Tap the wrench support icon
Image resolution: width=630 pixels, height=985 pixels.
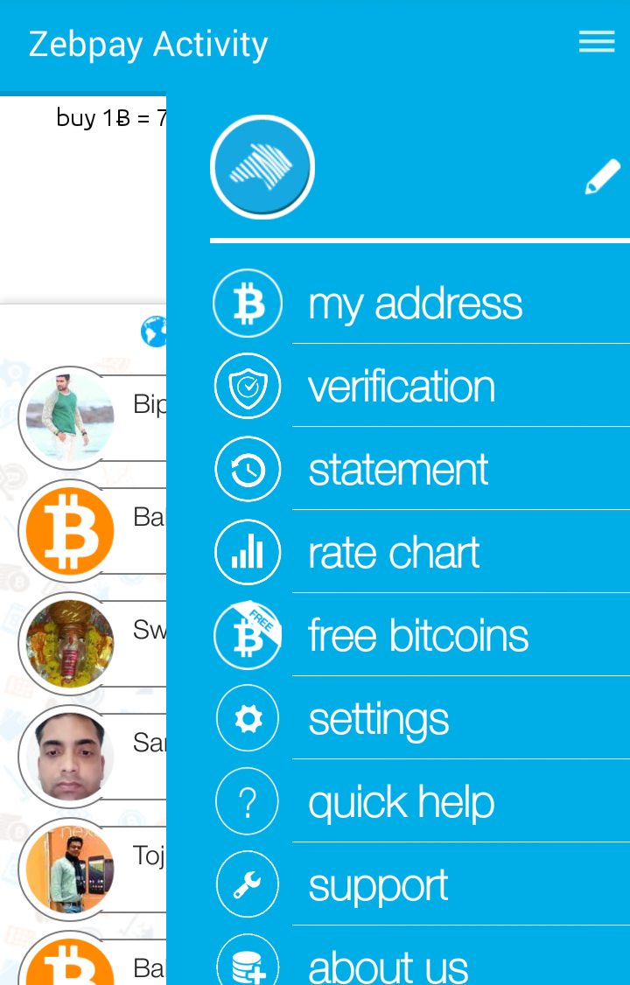(248, 884)
